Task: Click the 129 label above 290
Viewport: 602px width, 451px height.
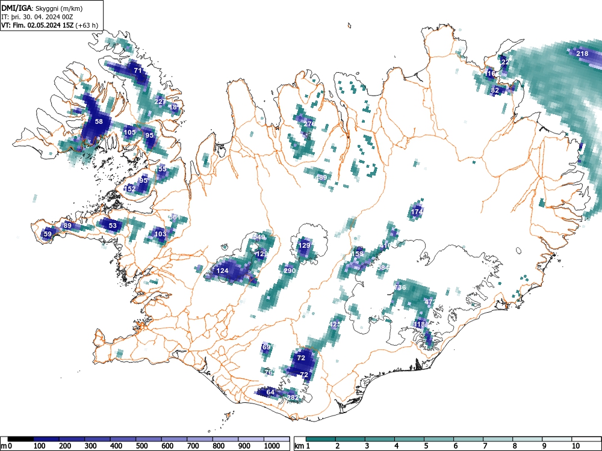Action: click(x=304, y=245)
